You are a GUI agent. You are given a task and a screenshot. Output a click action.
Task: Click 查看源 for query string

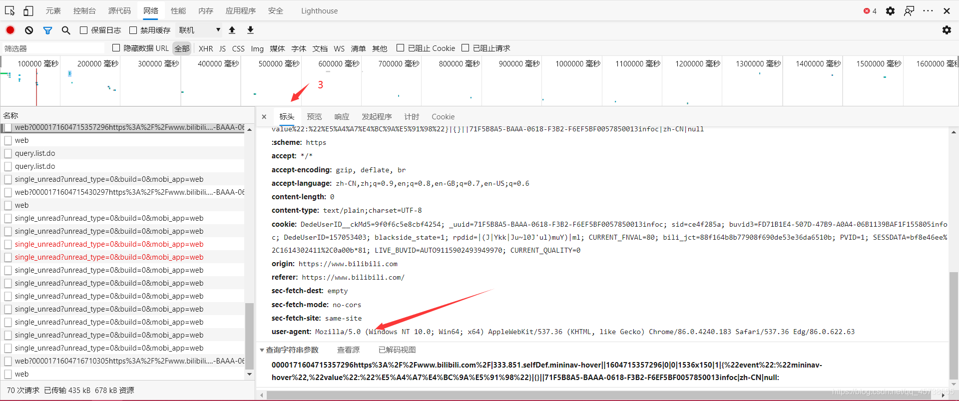348,350
